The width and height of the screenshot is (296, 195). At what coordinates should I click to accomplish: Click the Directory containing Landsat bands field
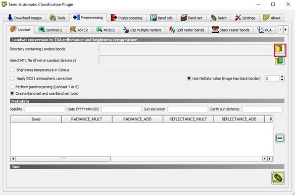tap(186, 49)
